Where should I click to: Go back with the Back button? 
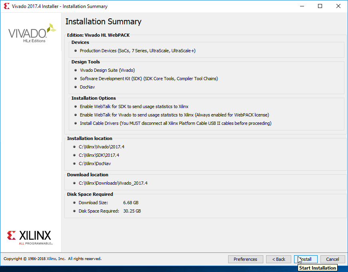[x=278, y=259]
